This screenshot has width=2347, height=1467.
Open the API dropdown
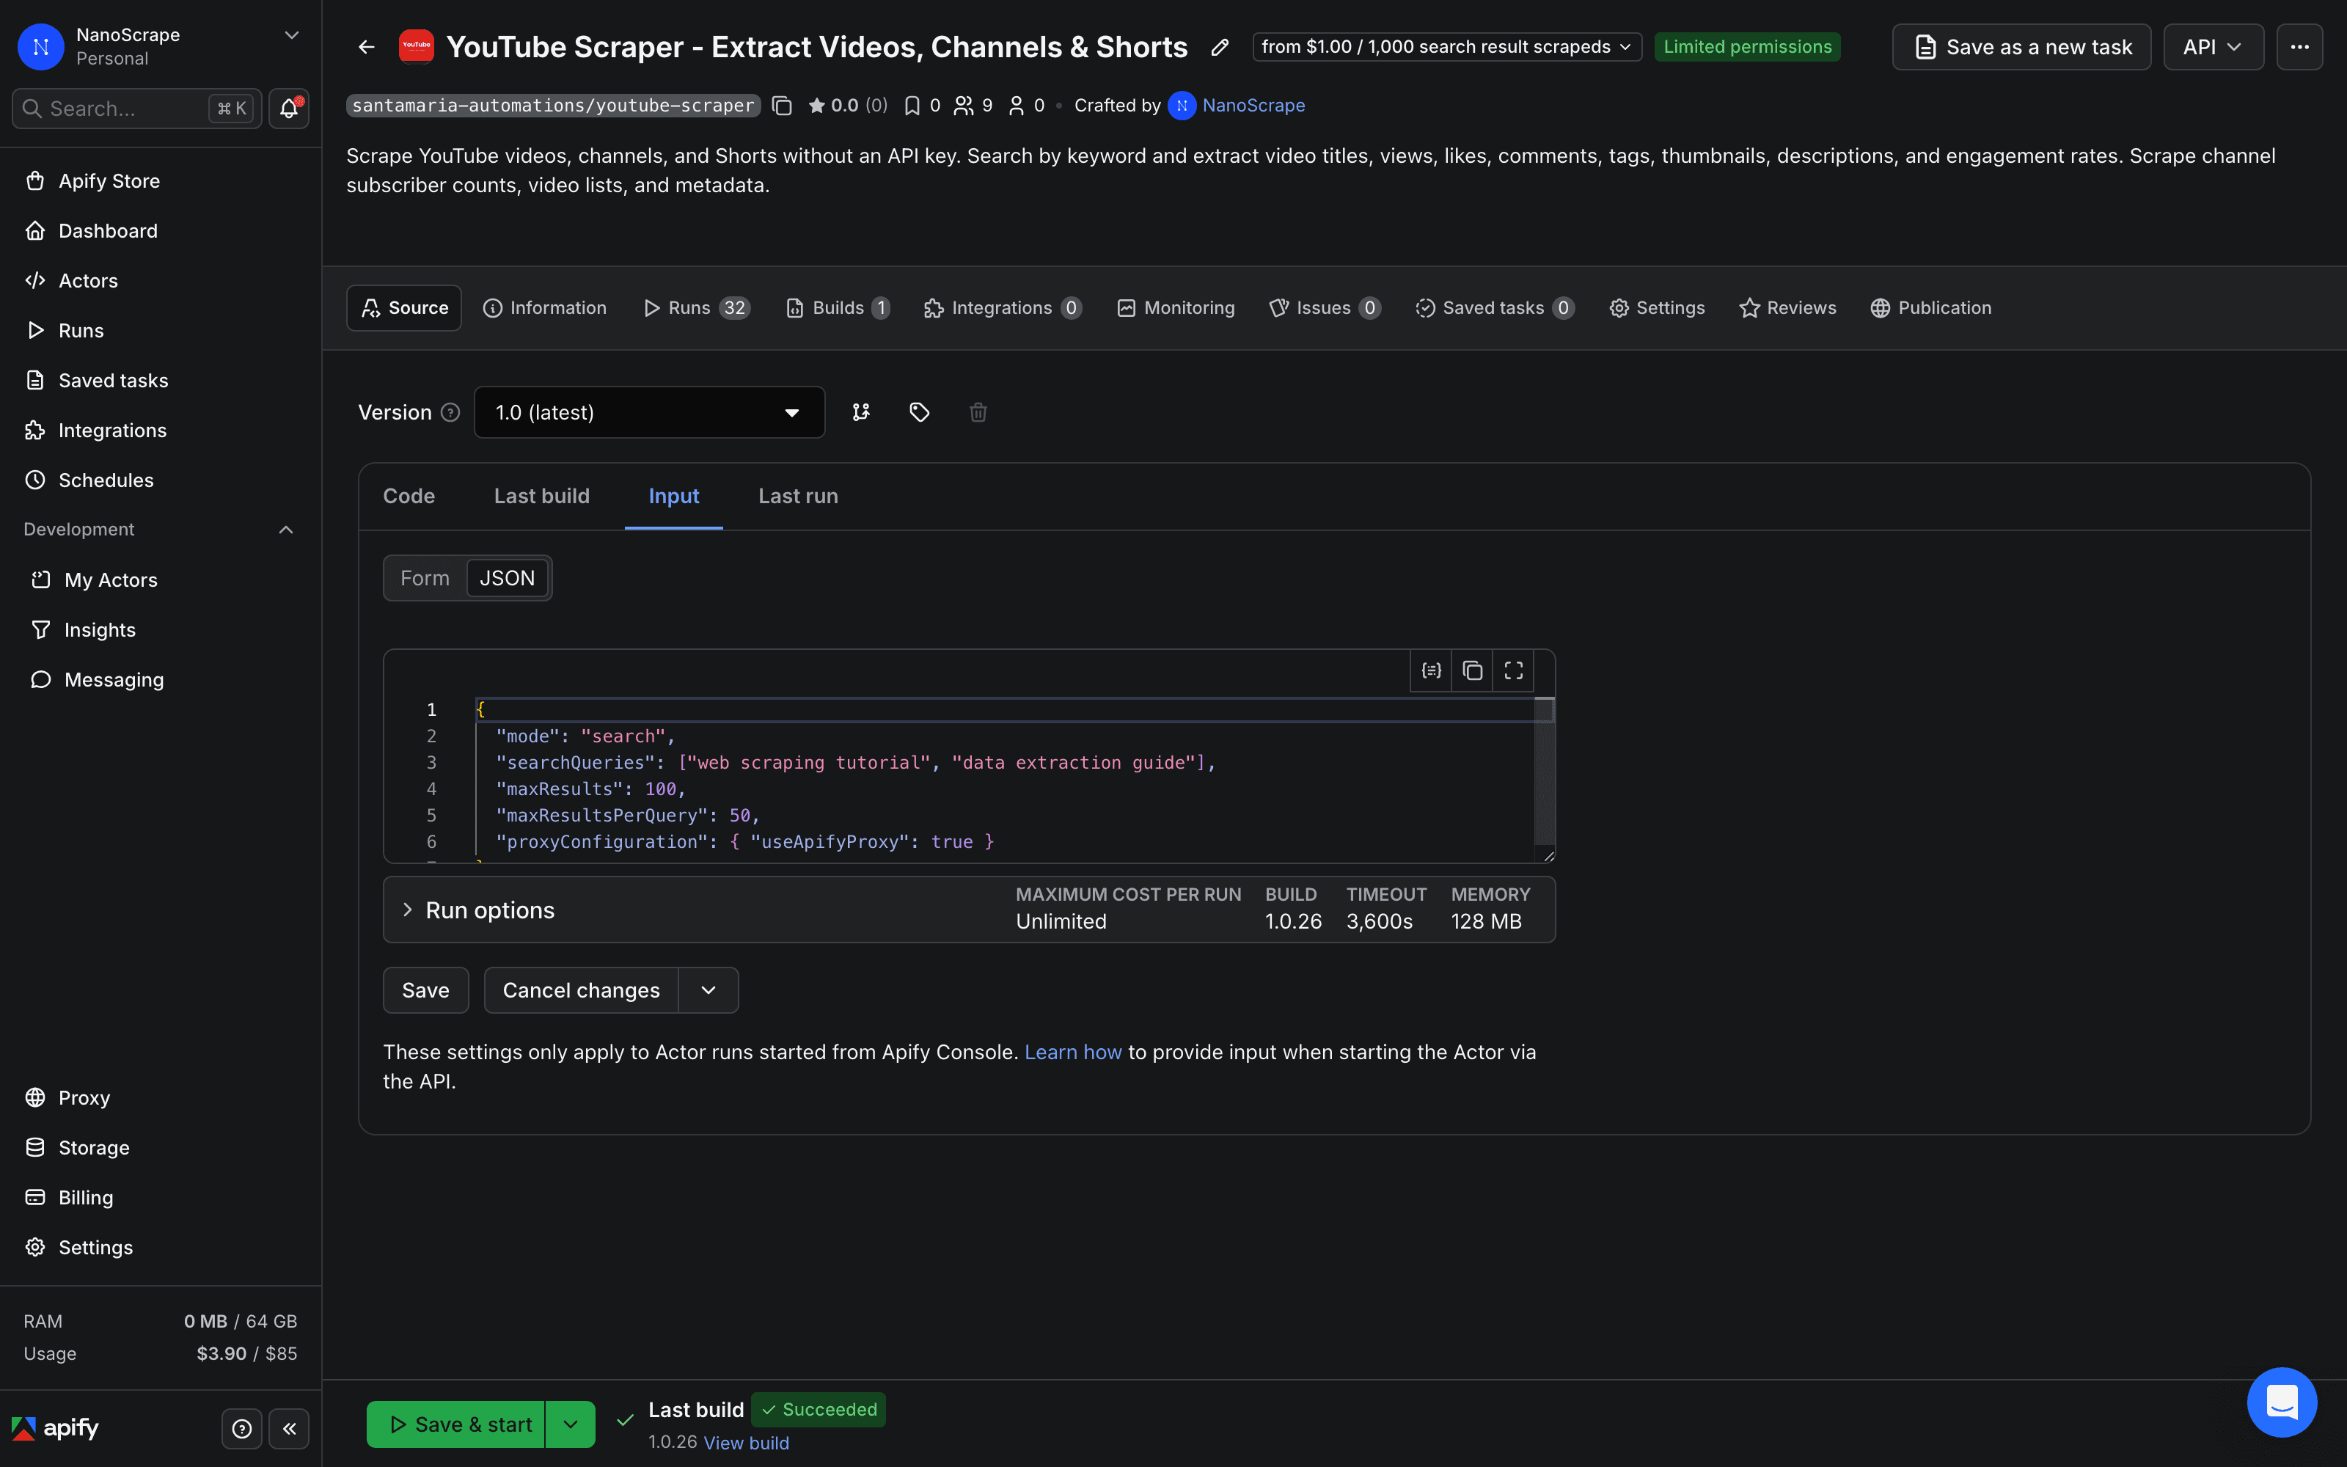pos(2214,46)
